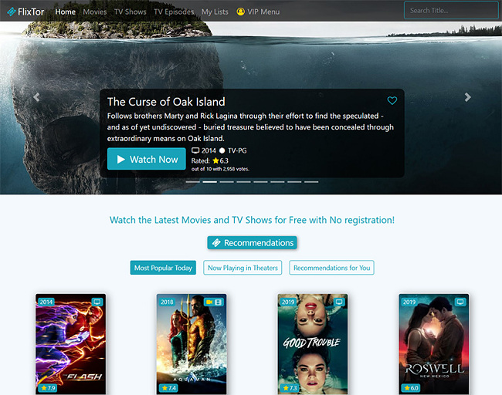Click the FlixTor logo icon
The width and height of the screenshot is (502, 395).
coord(12,12)
